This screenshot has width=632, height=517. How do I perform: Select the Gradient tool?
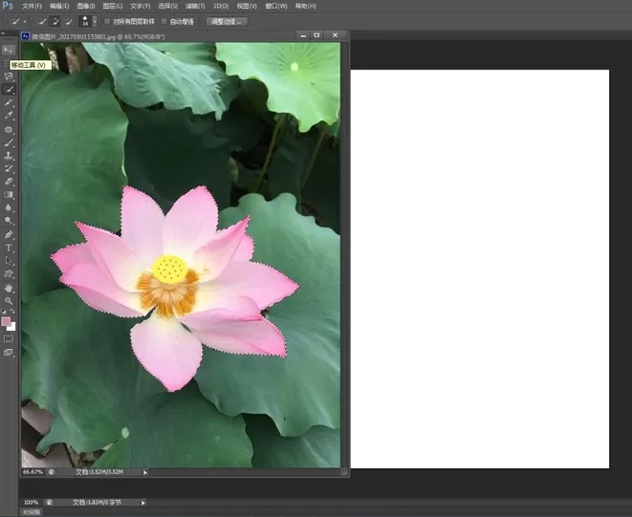[x=9, y=195]
